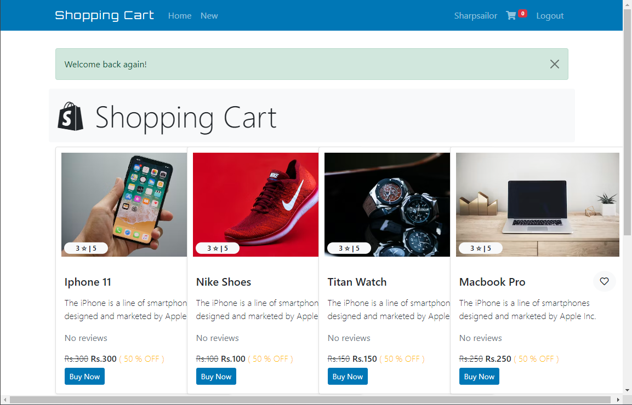Screen dimensions: 632x405
Task: Click the Sharpsailor account link
Action: pos(475,15)
